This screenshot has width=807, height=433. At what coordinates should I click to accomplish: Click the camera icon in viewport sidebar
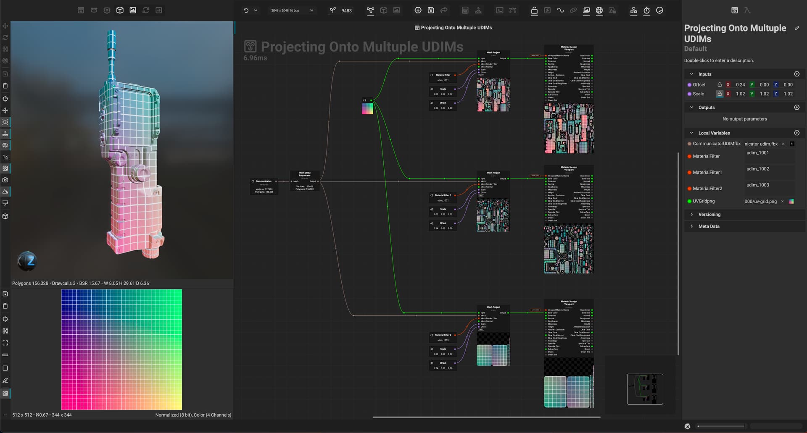coord(5,180)
